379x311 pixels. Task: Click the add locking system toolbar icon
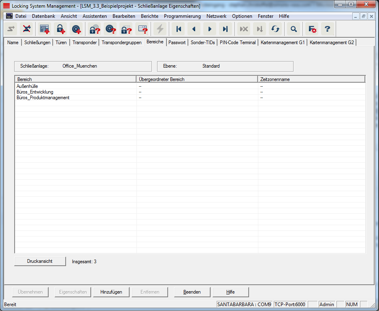[x=45, y=29]
